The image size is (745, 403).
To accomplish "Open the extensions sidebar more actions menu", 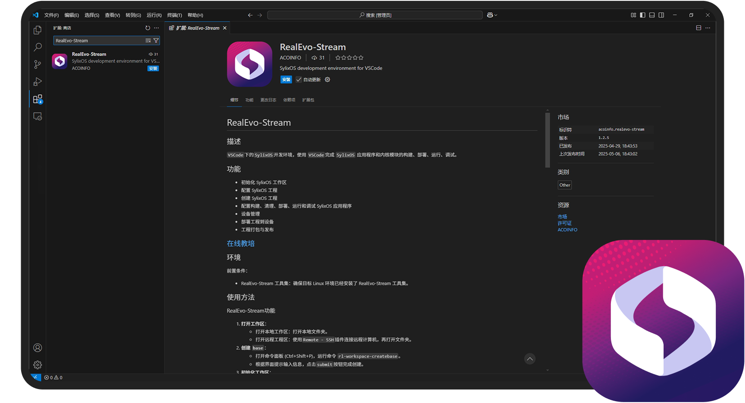I will [156, 28].
